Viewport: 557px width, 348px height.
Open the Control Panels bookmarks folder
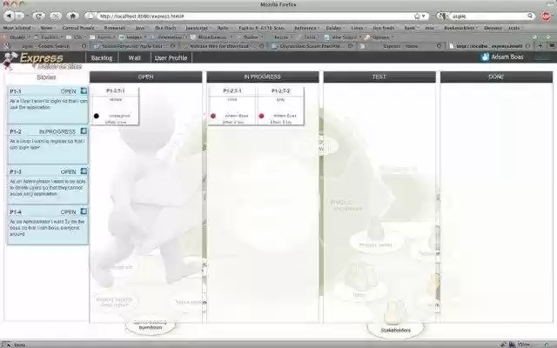point(78,28)
